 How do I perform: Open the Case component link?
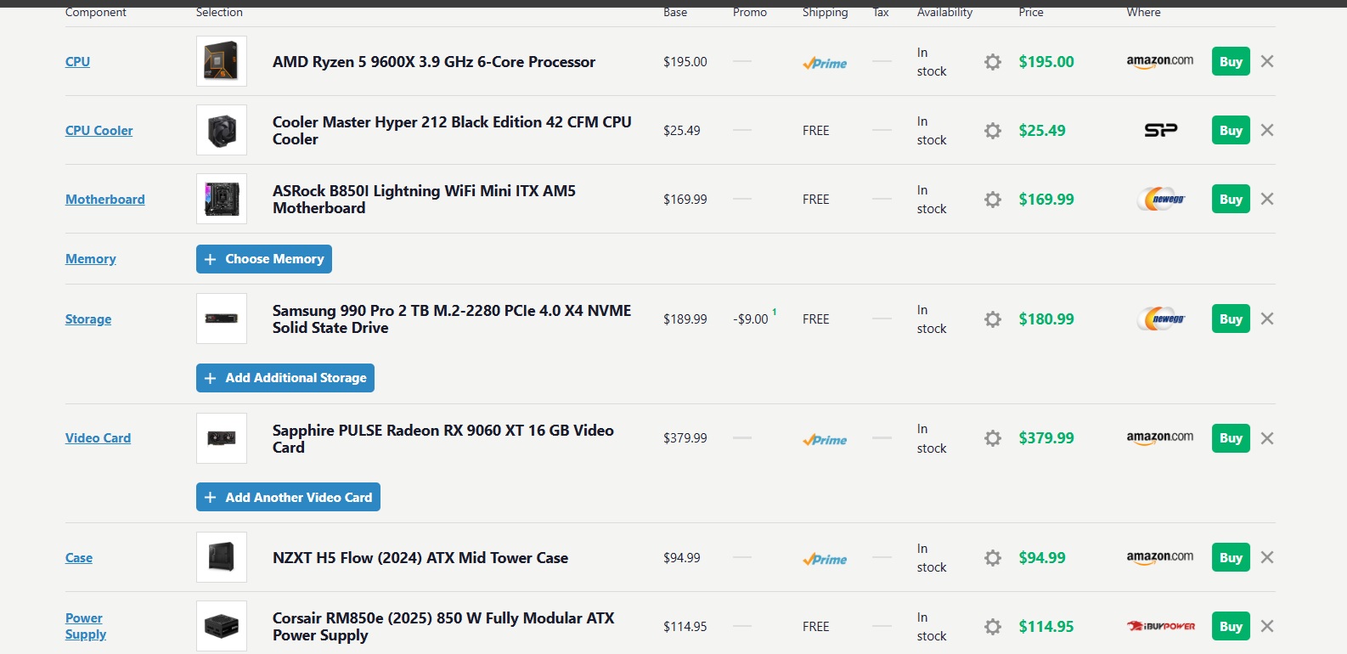(79, 557)
